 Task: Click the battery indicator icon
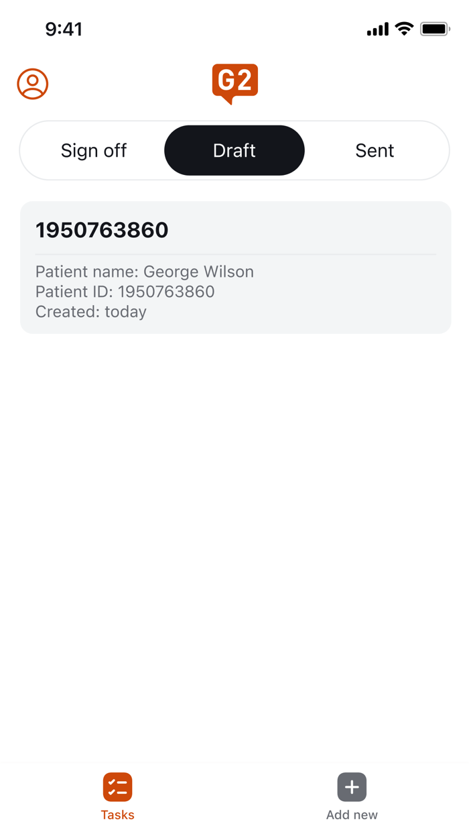pos(434,29)
